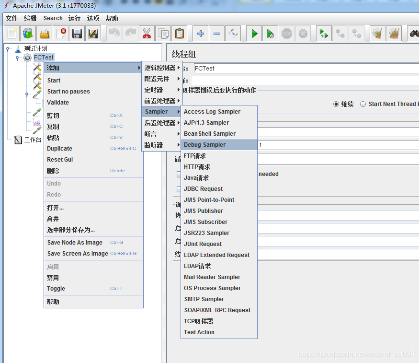Click the Toggle element state icon
419x363 pixels.
[233, 34]
